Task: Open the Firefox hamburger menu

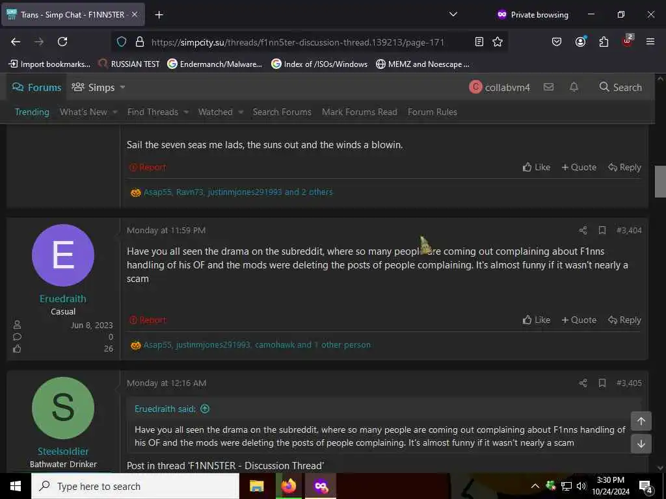Action: tap(650, 42)
